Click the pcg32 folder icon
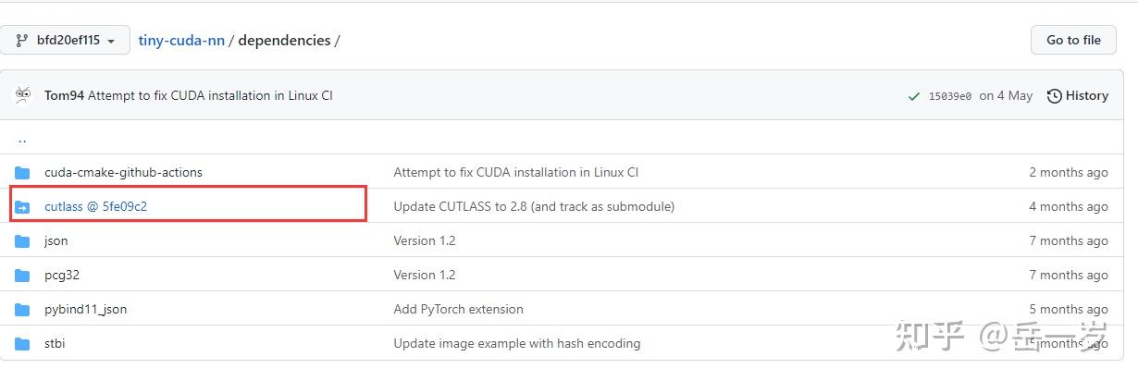This screenshot has width=1138, height=381. point(23,276)
